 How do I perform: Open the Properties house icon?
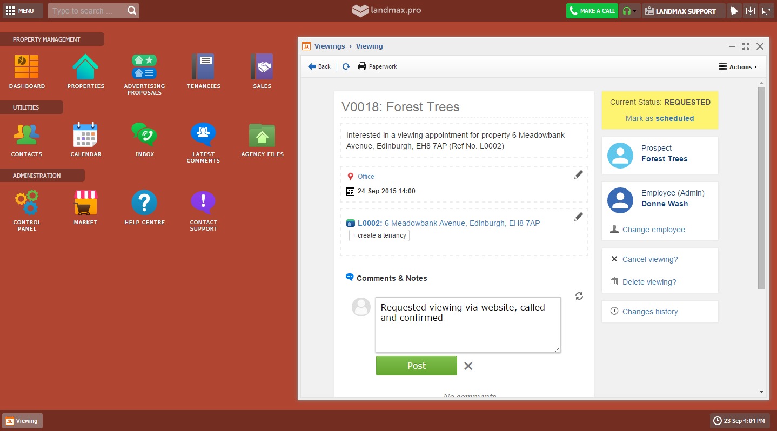85,68
